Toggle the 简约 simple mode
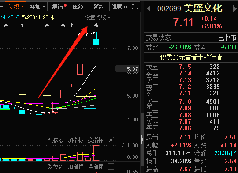The height and width of the screenshot is (173, 238). [x=99, y=7]
